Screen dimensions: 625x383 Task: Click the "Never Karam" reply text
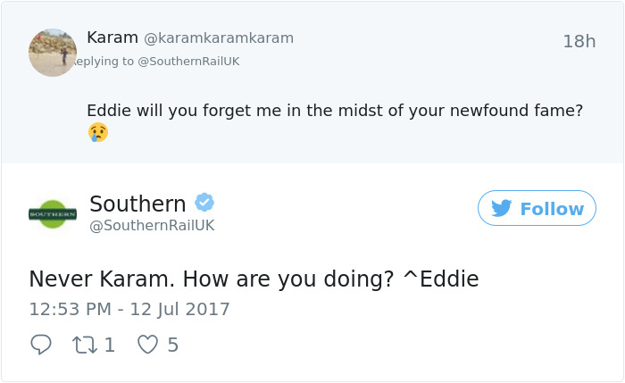[254, 279]
